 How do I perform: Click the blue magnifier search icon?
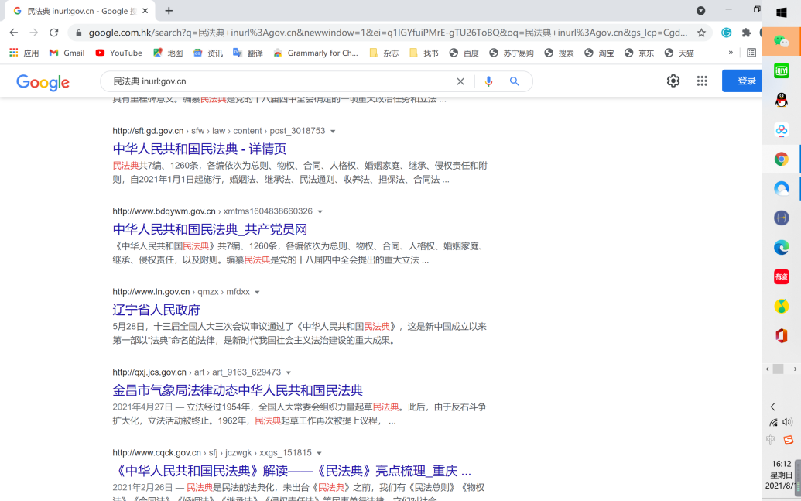coord(514,81)
